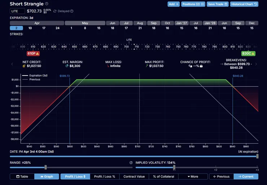Select the Jan '27 expiration month
Viewport: 267px width, 185px height.
click(x=181, y=23)
